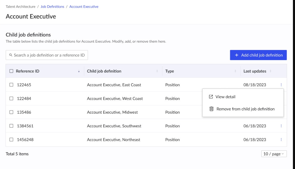Viewport: 295px width, 169px height.
Task: Sort by the Reference ID column icon
Action: (x=79, y=71)
